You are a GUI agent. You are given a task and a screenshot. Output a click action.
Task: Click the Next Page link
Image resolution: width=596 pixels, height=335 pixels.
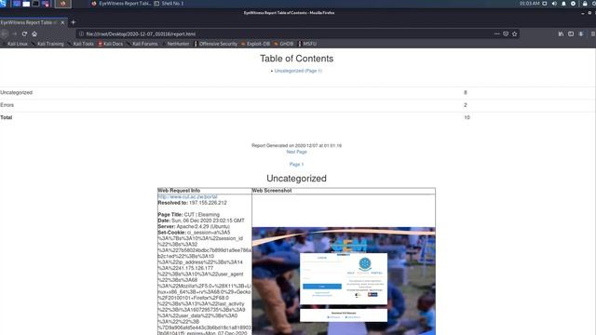(x=296, y=152)
